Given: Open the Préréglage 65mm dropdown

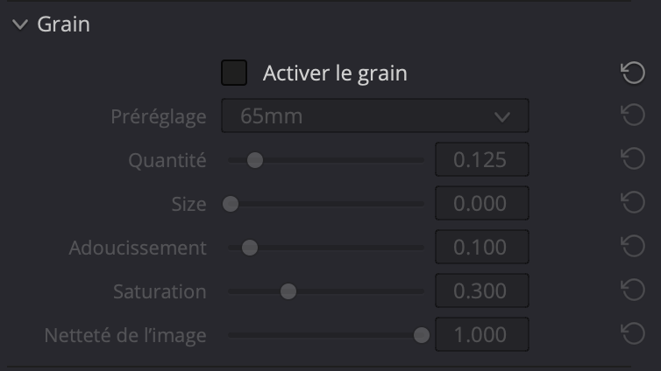Looking at the screenshot, I should coord(374,116).
